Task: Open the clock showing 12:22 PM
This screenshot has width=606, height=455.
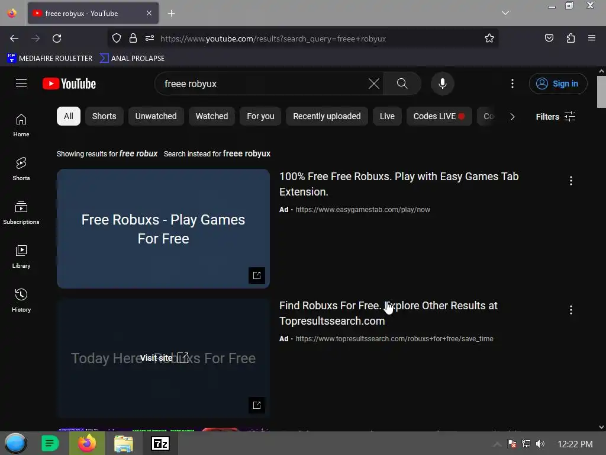Action: pos(575,444)
